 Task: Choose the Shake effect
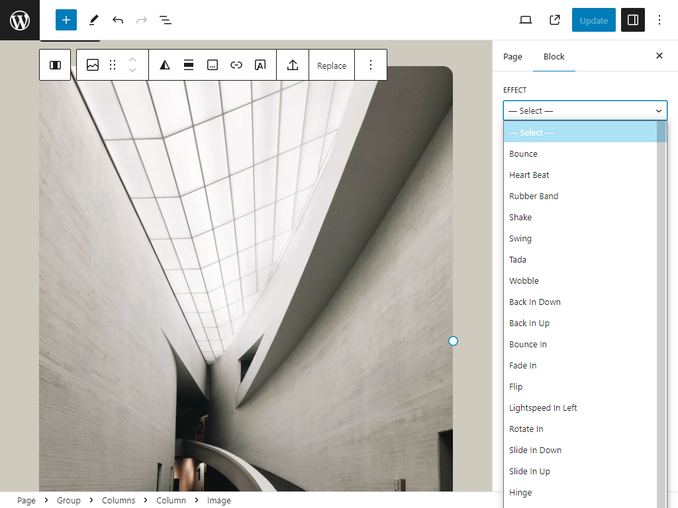pos(580,217)
